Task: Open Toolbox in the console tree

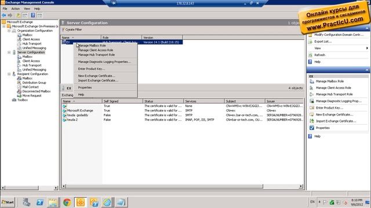Action: click(x=23, y=100)
